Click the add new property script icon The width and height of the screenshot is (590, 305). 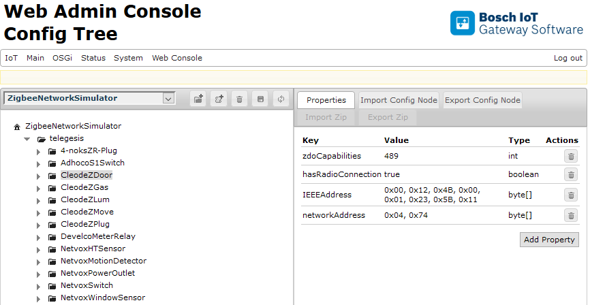point(219,99)
